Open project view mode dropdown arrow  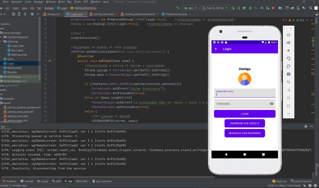pos(4,14)
